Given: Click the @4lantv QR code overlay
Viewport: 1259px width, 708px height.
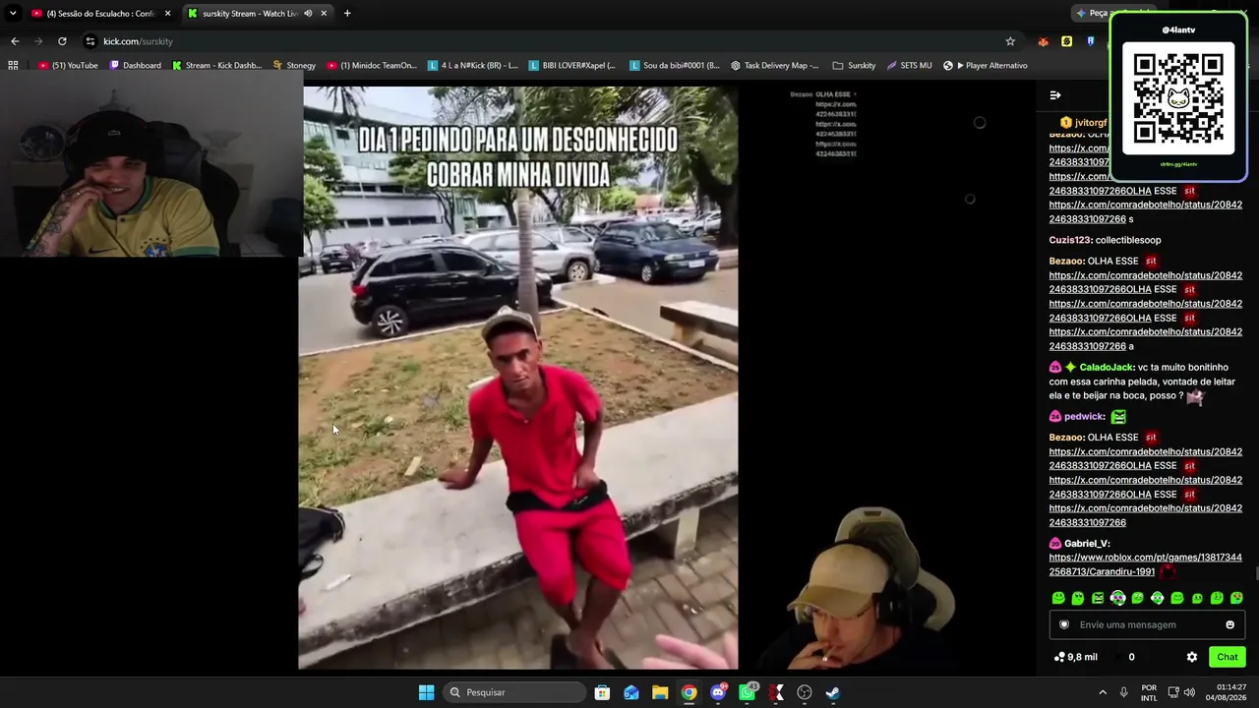Looking at the screenshot, I should click(x=1178, y=98).
